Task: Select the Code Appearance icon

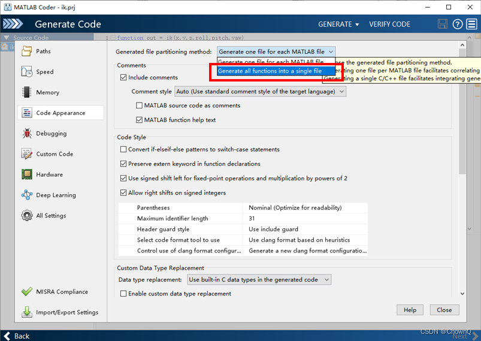Action: [x=27, y=113]
